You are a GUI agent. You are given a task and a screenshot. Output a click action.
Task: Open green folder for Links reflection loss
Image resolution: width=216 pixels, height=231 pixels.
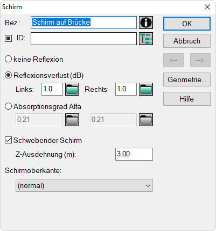(x=72, y=89)
